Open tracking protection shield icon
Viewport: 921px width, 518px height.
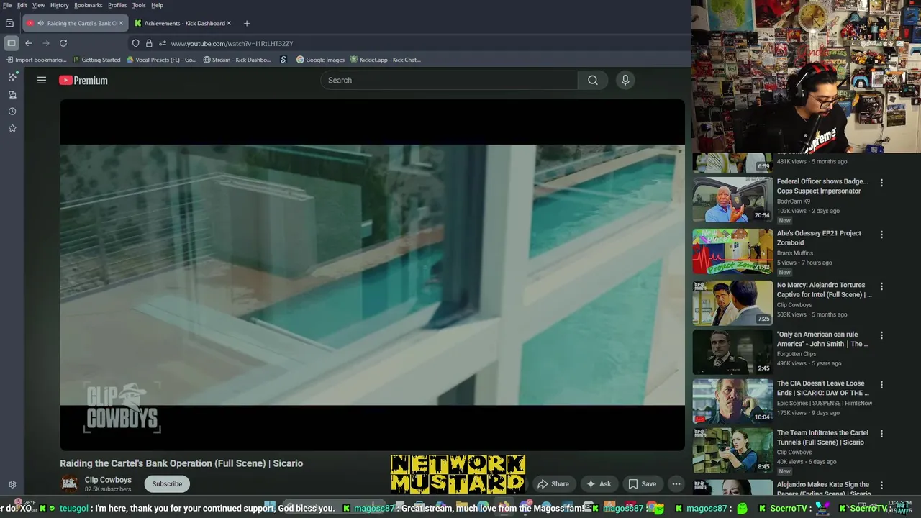(135, 43)
